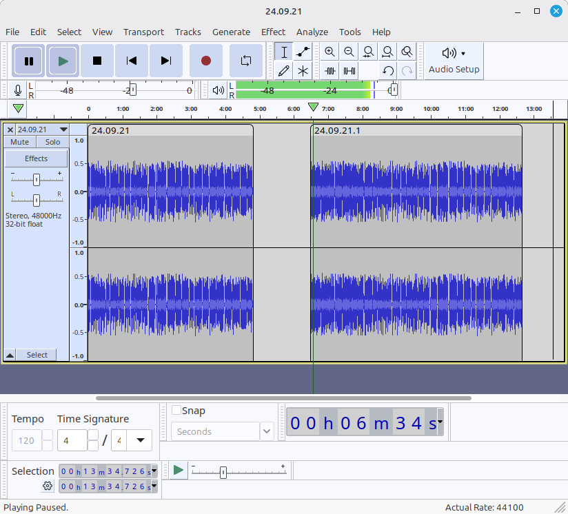The image size is (568, 514).
Task: Open the Generate menu
Action: (231, 32)
